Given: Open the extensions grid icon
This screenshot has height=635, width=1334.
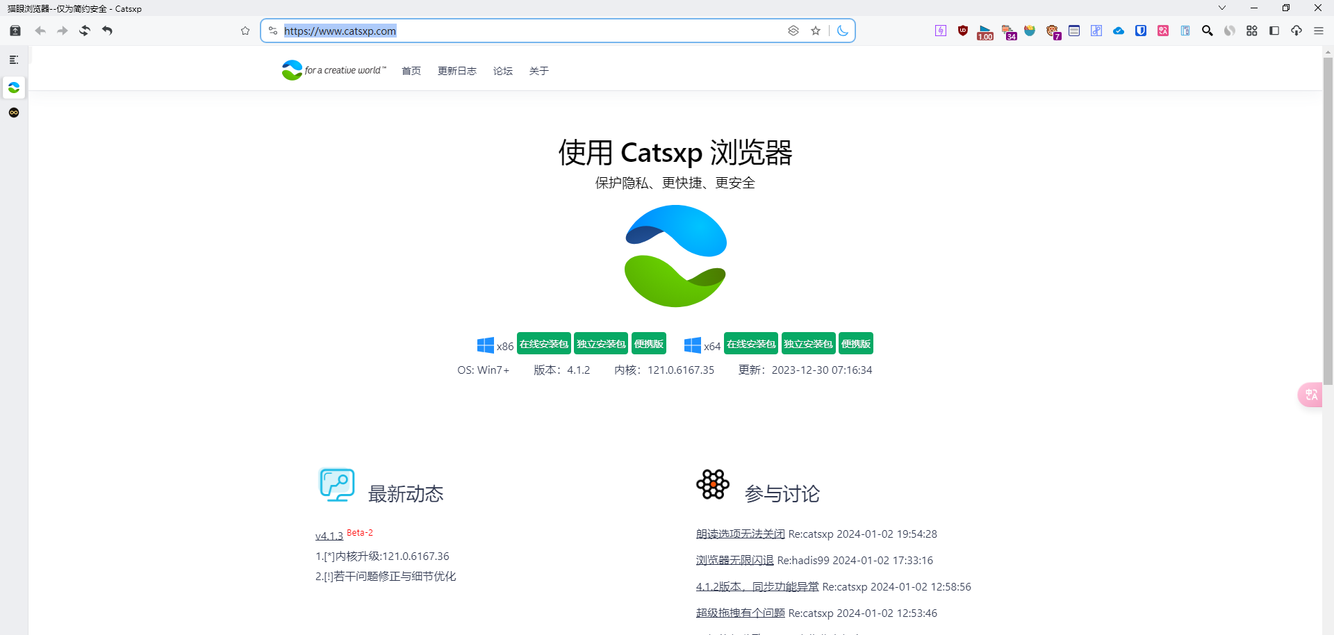Looking at the screenshot, I should [x=1252, y=31].
